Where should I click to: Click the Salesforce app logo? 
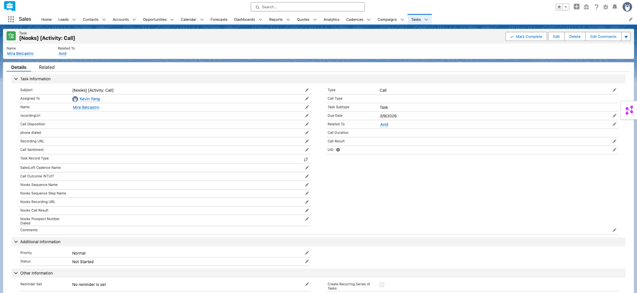tap(10, 6)
